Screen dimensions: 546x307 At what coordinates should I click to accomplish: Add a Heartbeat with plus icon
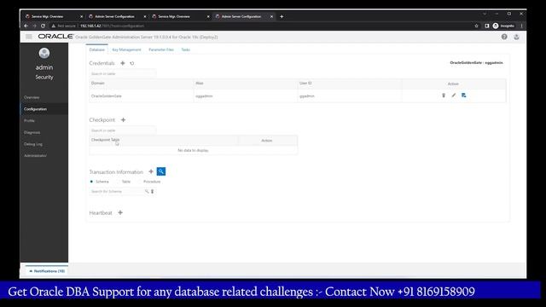tap(120, 212)
